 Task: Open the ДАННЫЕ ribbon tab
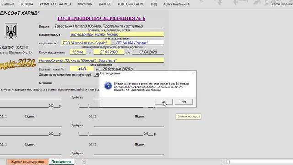[x=105, y=4]
